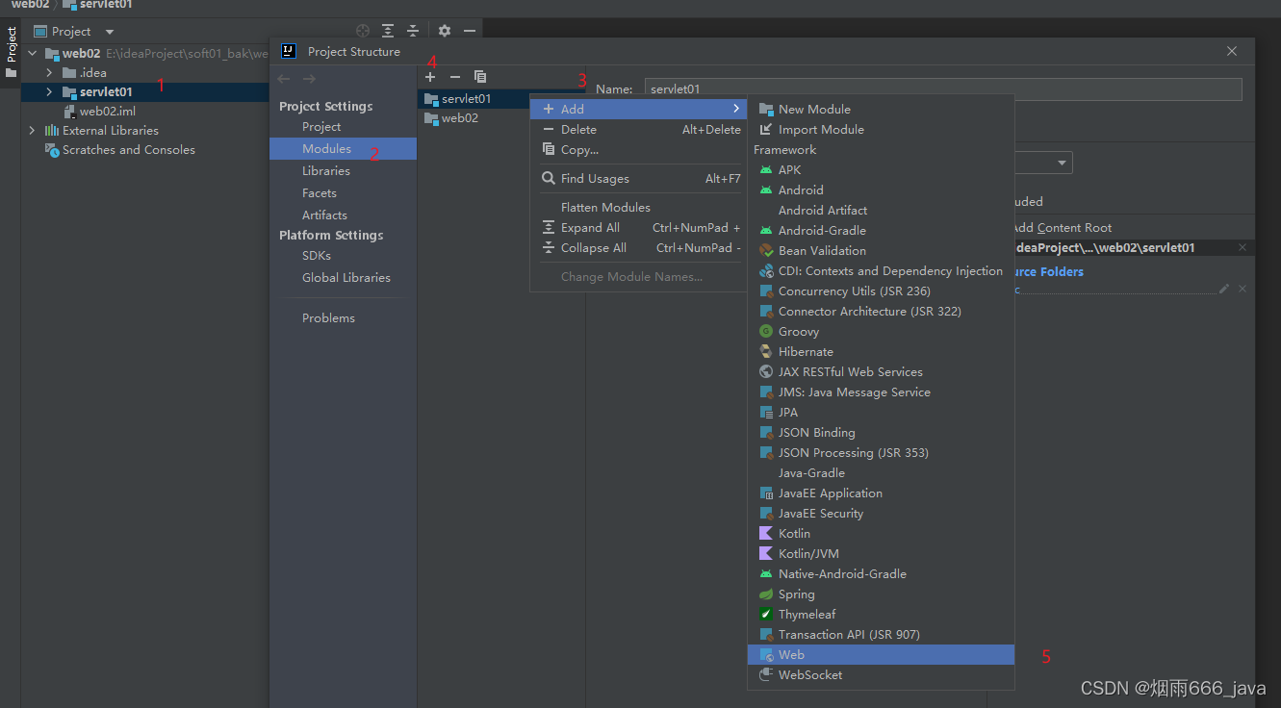
Task: Click the Expand All icon in Project panel
Action: tap(388, 31)
